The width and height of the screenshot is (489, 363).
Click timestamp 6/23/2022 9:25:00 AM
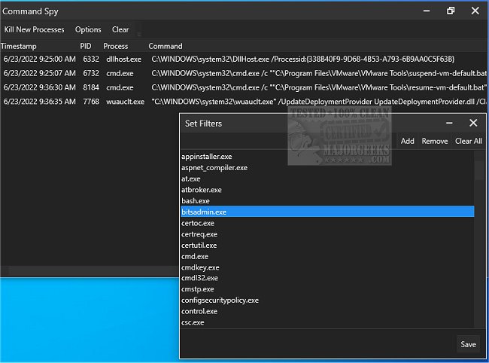[x=40, y=59]
